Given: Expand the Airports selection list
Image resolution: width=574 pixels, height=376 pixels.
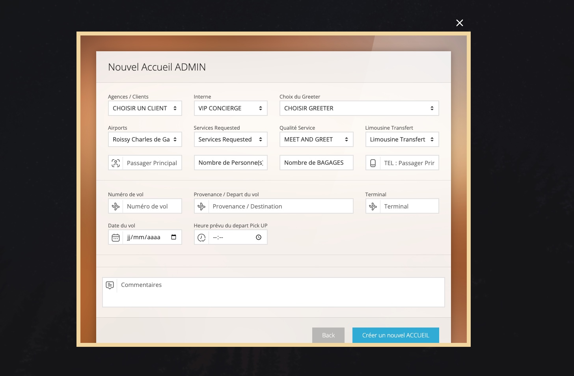Looking at the screenshot, I should click(x=145, y=140).
